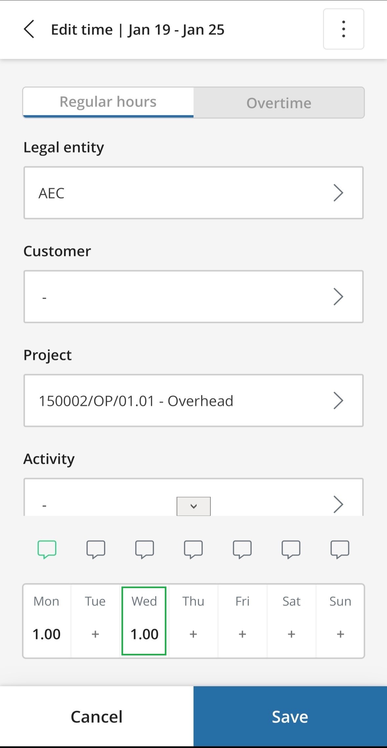The image size is (387, 748).
Task: Save the time entry
Action: pyautogui.click(x=290, y=716)
